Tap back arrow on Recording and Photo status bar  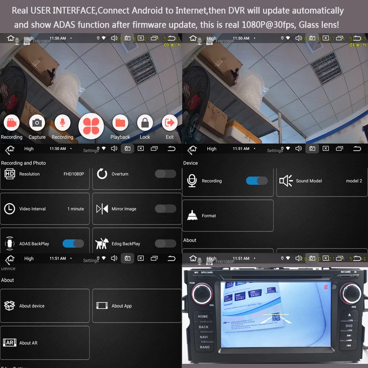172,149
